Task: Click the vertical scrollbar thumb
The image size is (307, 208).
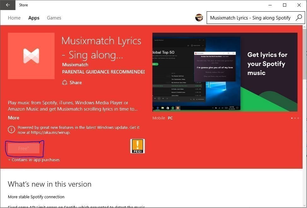Action: click(305, 55)
